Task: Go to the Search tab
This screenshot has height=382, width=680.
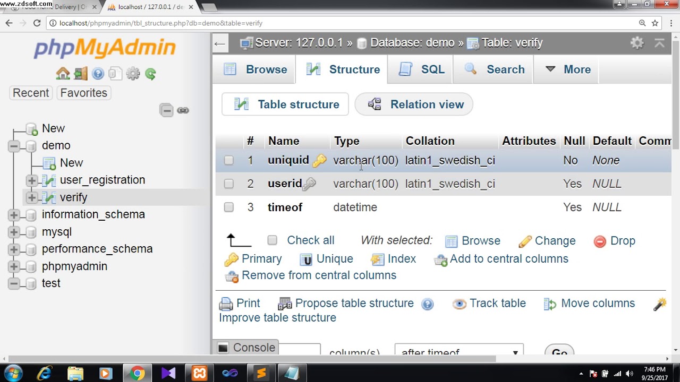Action: coord(494,70)
